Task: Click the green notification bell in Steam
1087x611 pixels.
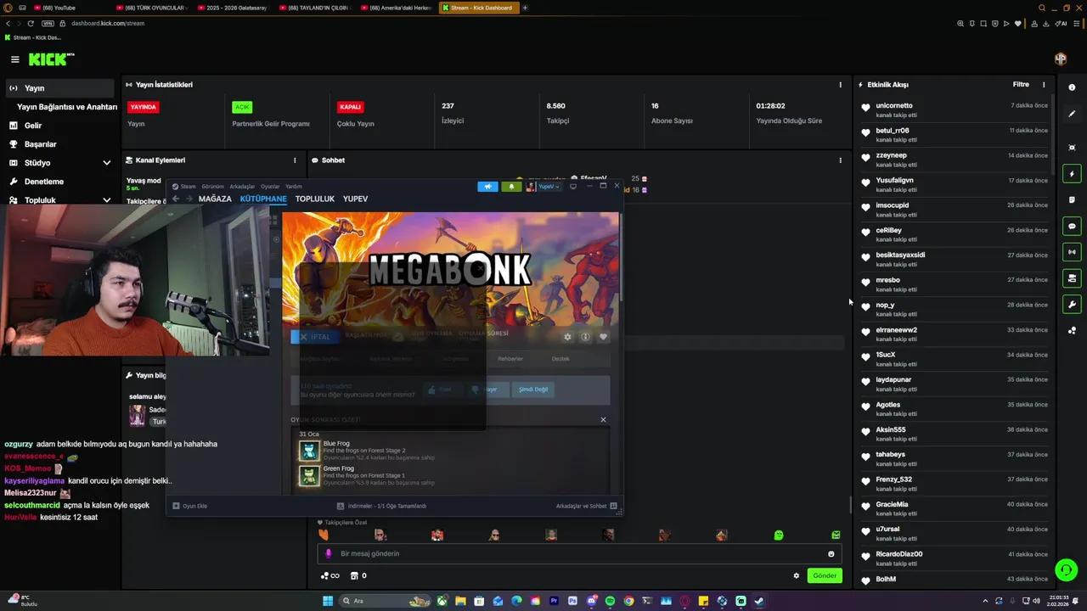Action: [511, 187]
